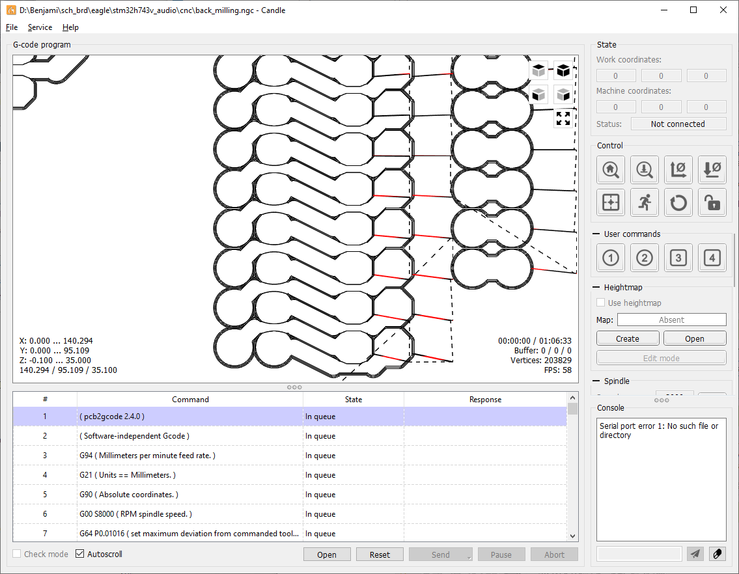Image resolution: width=739 pixels, height=574 pixels.
Task: Select the G00 S8000 spindle speed row
Action: tap(289, 514)
